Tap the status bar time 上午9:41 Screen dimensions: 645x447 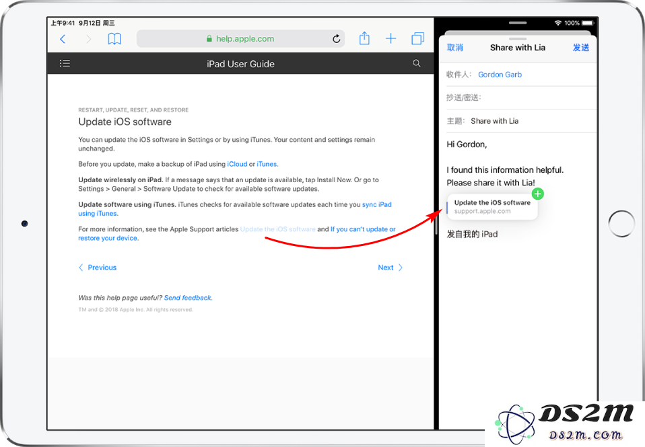coord(63,23)
